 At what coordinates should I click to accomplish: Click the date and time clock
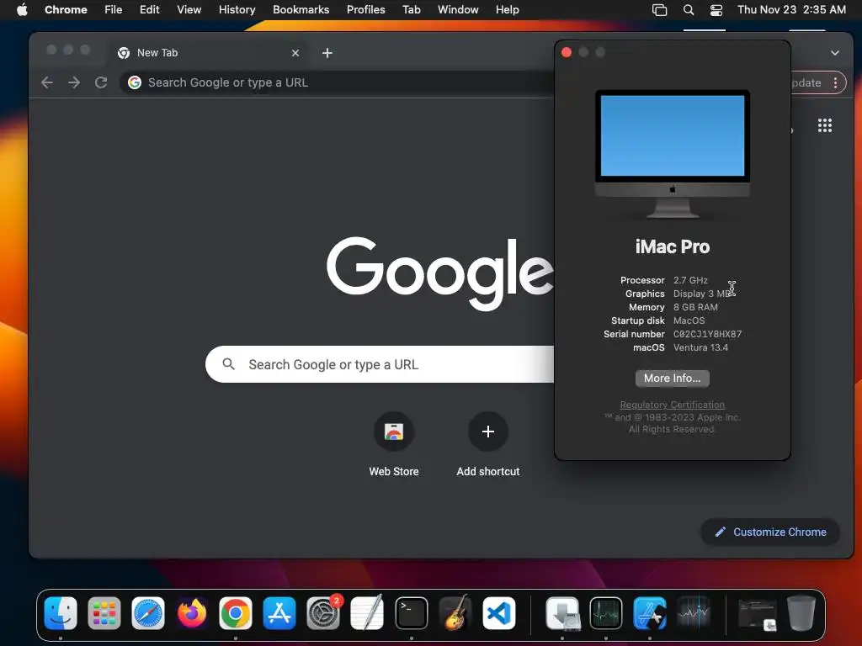point(791,9)
